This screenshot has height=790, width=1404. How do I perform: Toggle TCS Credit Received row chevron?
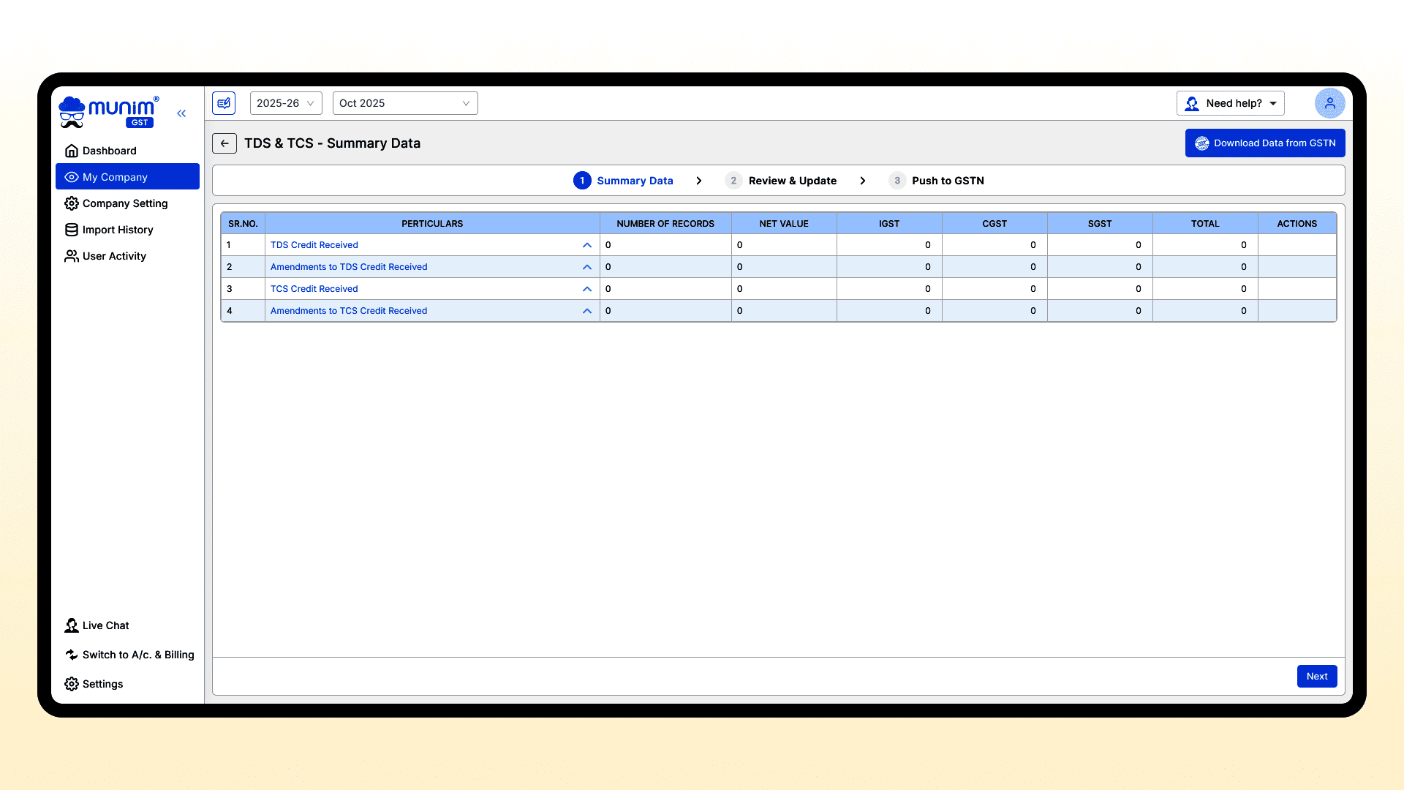pos(586,289)
